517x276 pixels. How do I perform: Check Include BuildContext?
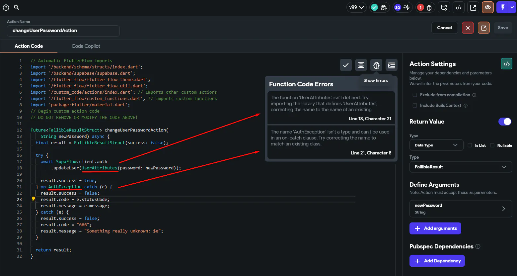pos(414,106)
